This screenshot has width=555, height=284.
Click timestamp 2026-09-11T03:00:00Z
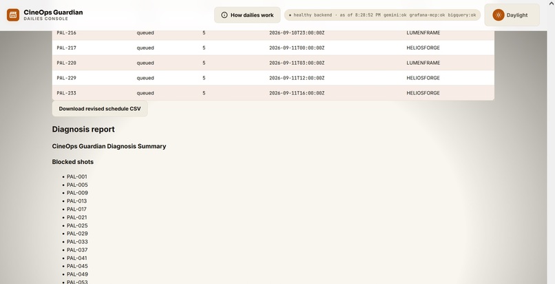coord(297,63)
